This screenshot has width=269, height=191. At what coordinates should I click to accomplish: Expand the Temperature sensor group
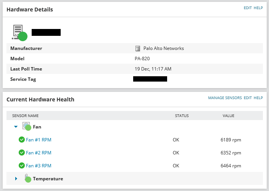(x=16, y=178)
